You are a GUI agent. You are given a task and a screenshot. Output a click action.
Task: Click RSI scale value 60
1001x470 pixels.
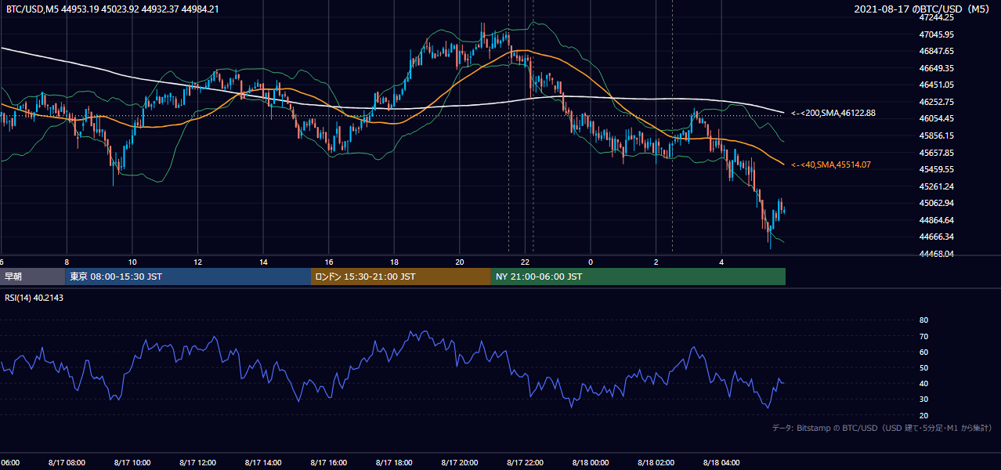pyautogui.click(x=923, y=352)
